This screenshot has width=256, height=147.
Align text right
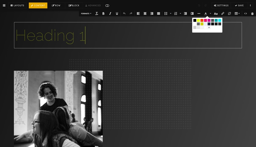click(x=152, y=14)
